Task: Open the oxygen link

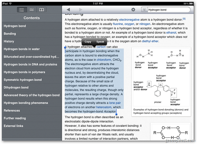Action: pos(129,24)
